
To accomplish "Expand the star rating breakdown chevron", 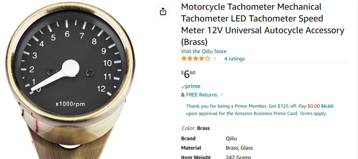I will pos(215,59).
